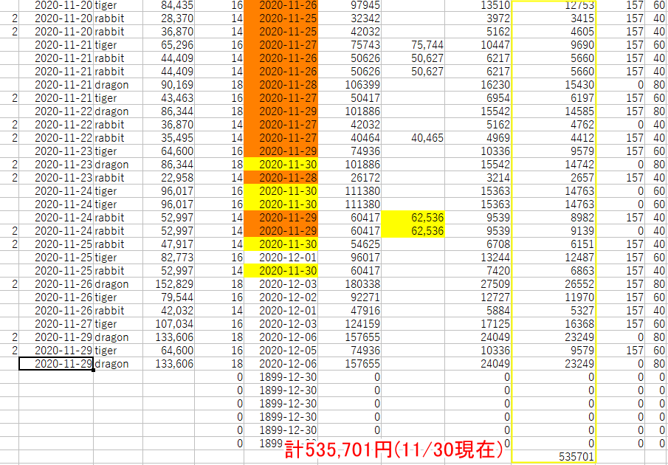
Task: Select the cell showing 26172
Action: (349, 178)
